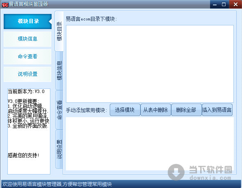This screenshot has height=188, width=242.
Task: Click the 易语言ecom目录下模块 label
Action: pos(91,19)
